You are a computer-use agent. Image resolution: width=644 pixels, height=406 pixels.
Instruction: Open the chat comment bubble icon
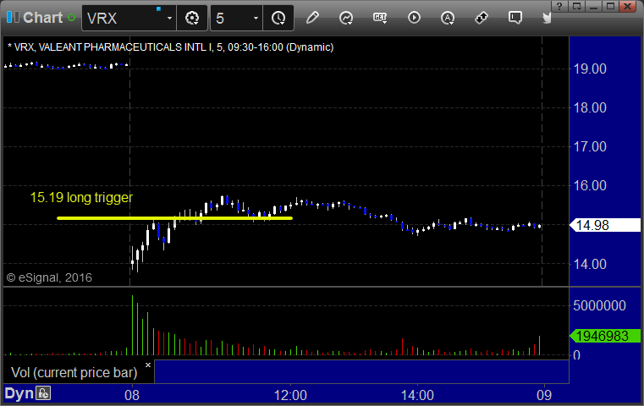(x=515, y=18)
